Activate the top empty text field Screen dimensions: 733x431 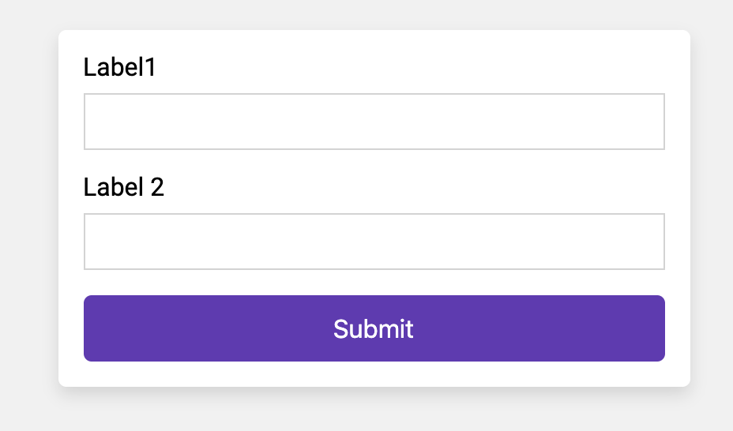pos(374,122)
